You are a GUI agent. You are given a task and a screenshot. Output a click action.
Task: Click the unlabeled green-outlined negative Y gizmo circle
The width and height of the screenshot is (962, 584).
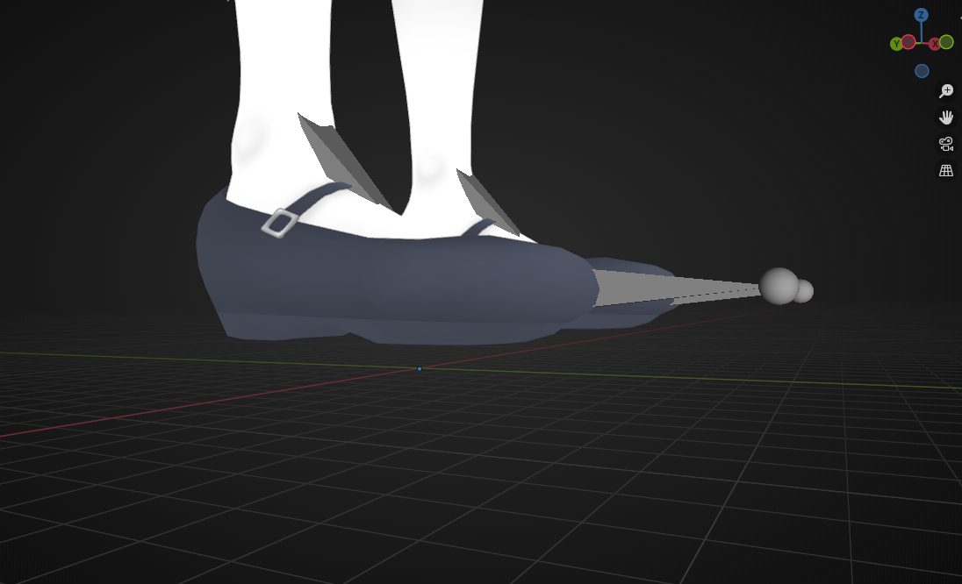tap(947, 42)
